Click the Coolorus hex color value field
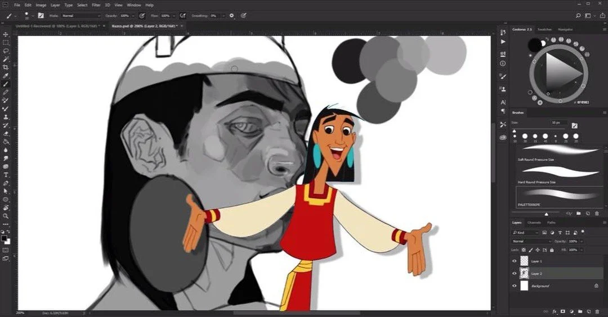This screenshot has width=608, height=317. [583, 102]
